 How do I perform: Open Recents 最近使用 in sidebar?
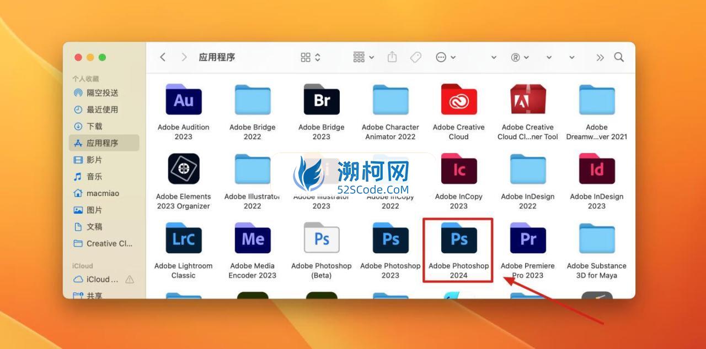[x=104, y=110]
